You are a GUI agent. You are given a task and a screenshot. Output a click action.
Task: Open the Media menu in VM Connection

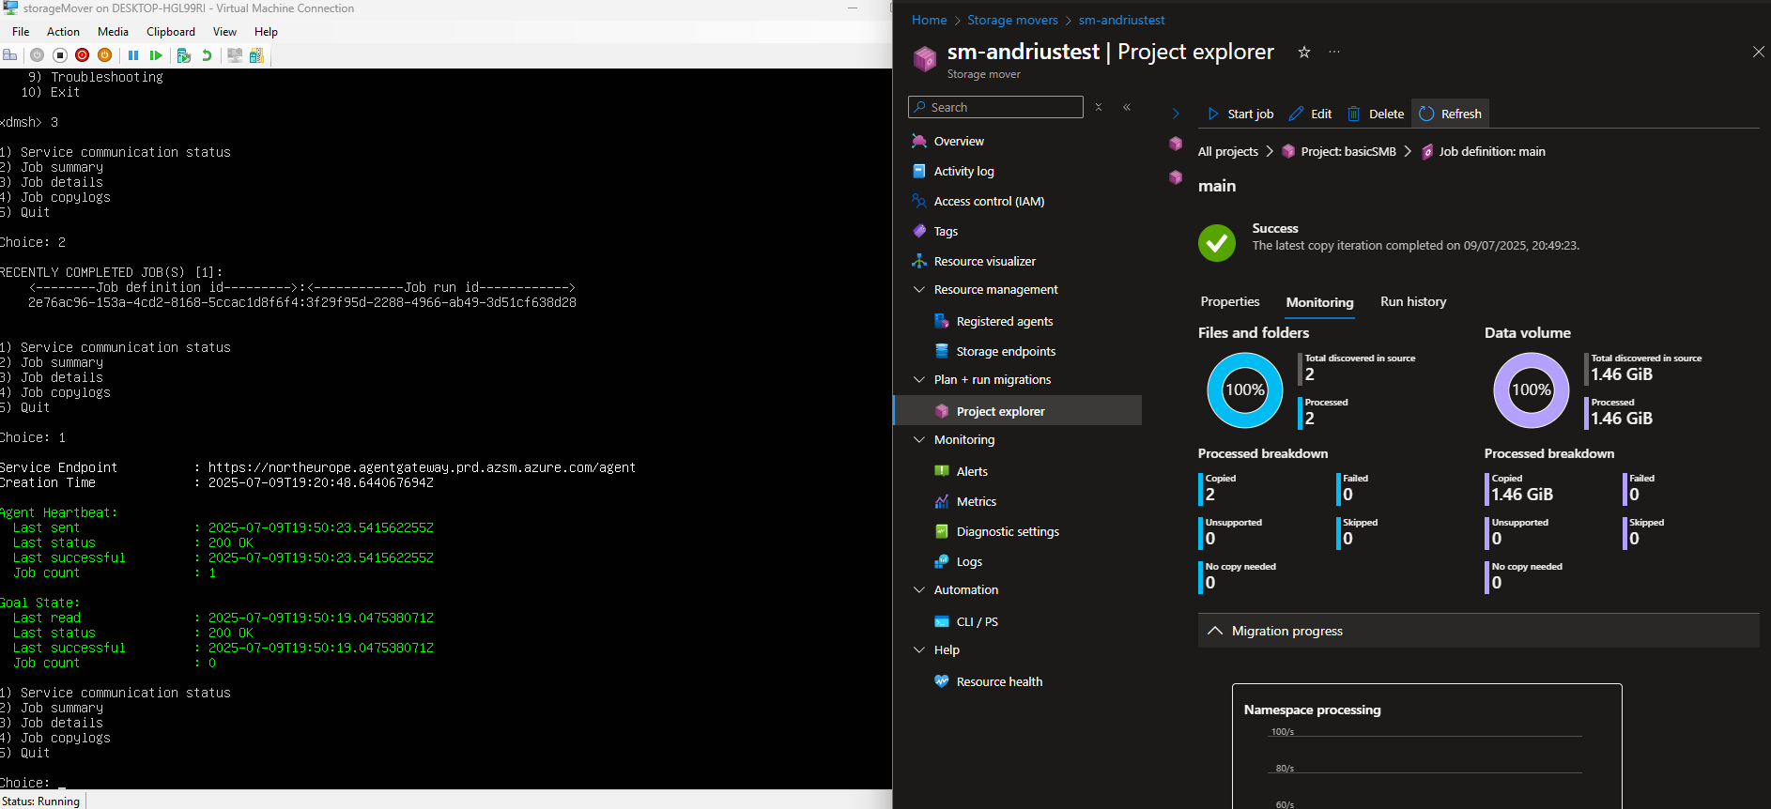tap(113, 32)
